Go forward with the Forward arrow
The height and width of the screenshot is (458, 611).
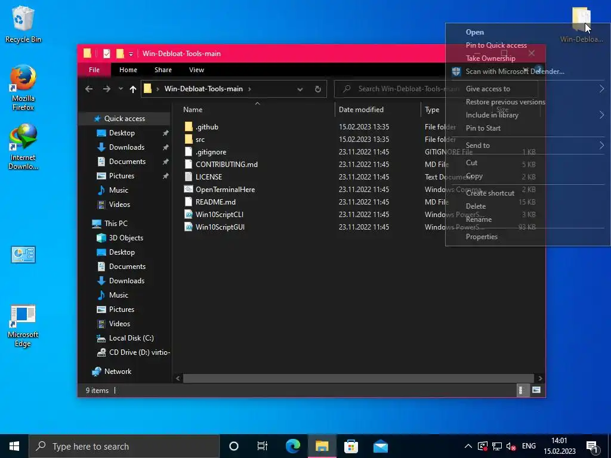click(x=106, y=89)
